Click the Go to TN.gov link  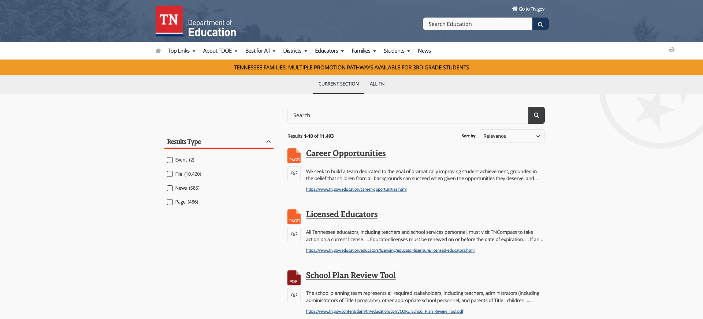pos(528,9)
